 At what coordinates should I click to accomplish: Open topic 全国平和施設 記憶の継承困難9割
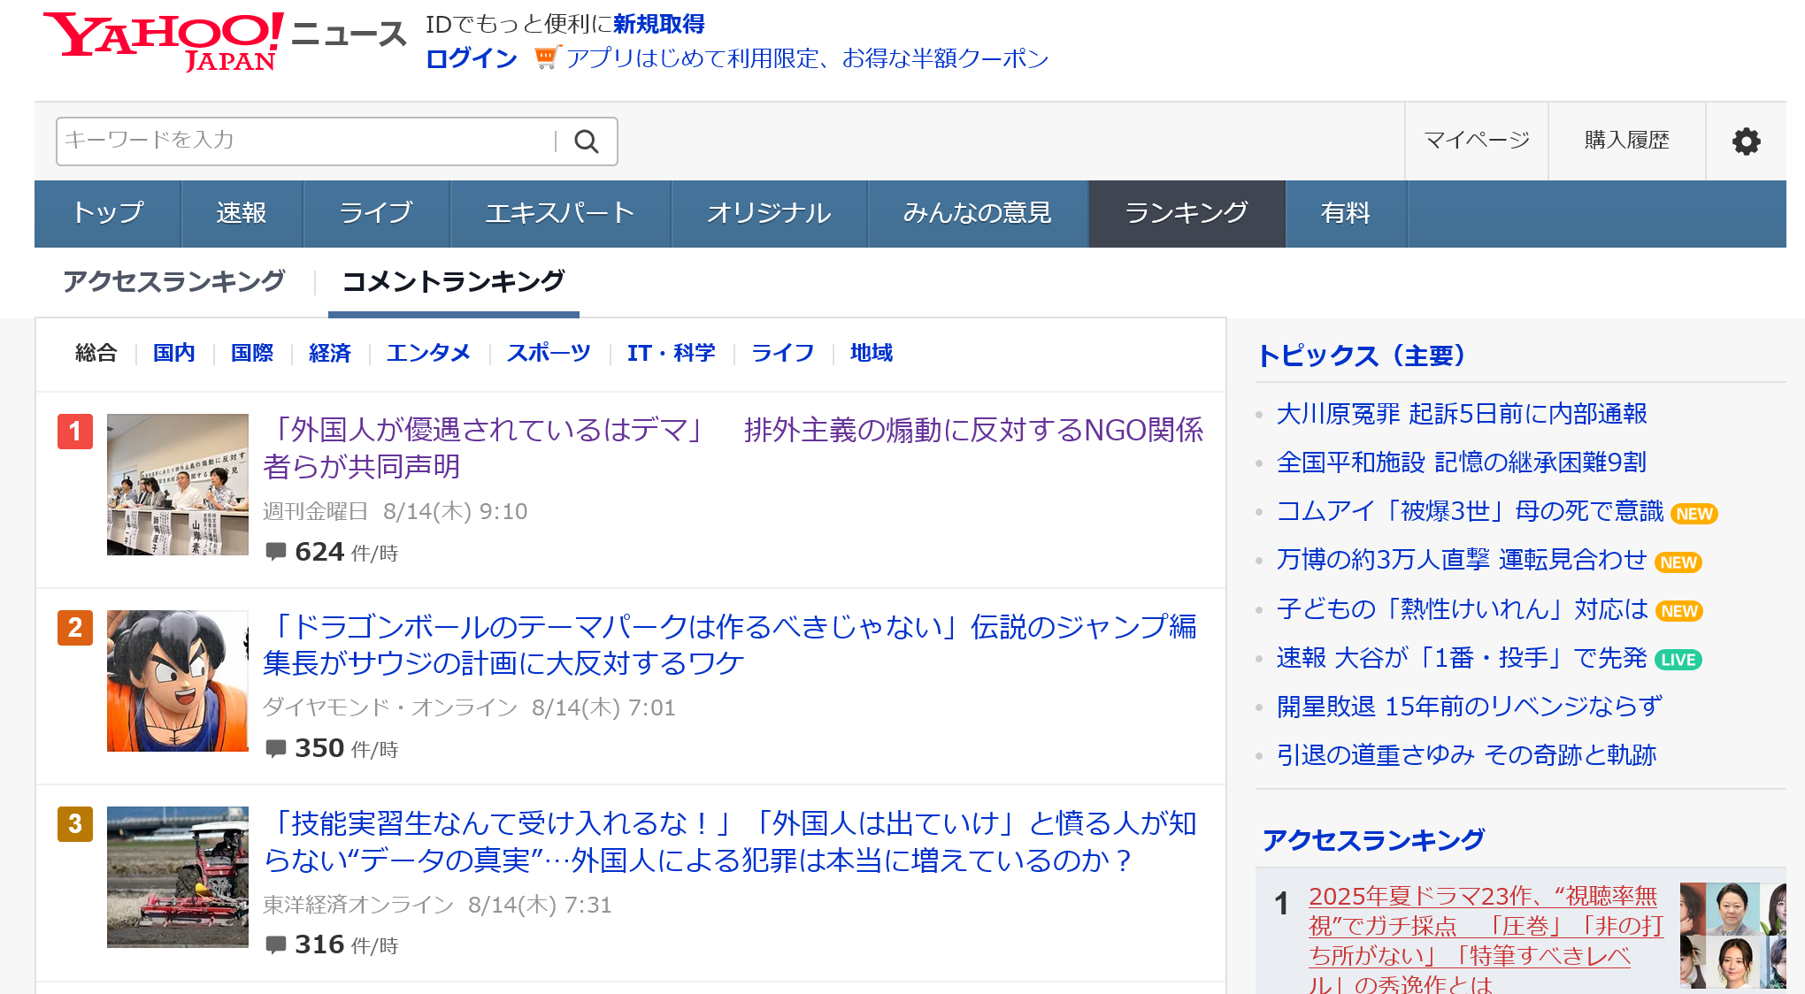click(1462, 463)
